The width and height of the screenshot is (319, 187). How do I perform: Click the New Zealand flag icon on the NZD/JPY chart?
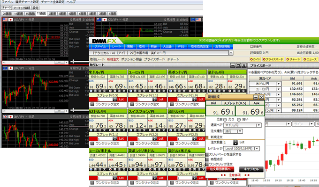99,20
